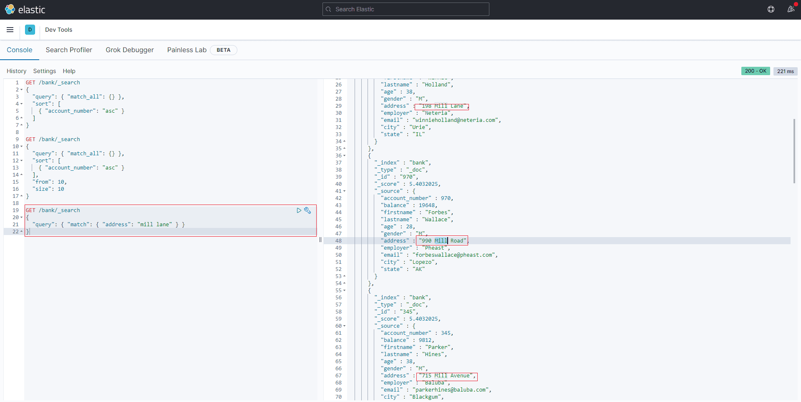
Task: Collapse the request body at line 2
Action: (x=22, y=90)
